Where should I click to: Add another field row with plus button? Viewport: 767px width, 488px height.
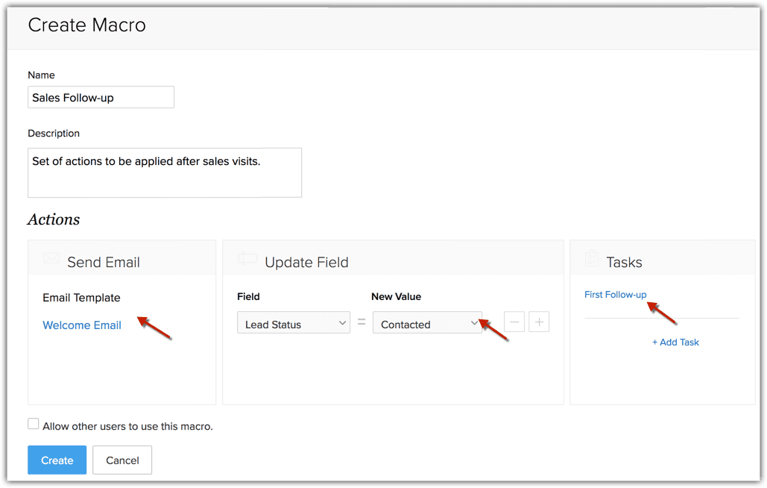[539, 322]
